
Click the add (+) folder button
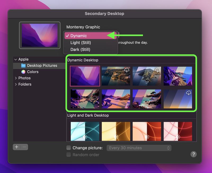click(16, 147)
